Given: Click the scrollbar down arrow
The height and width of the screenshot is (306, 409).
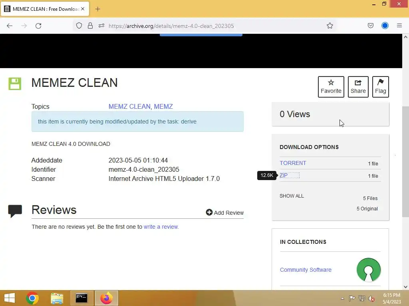Looking at the screenshot, I should [x=405, y=287].
